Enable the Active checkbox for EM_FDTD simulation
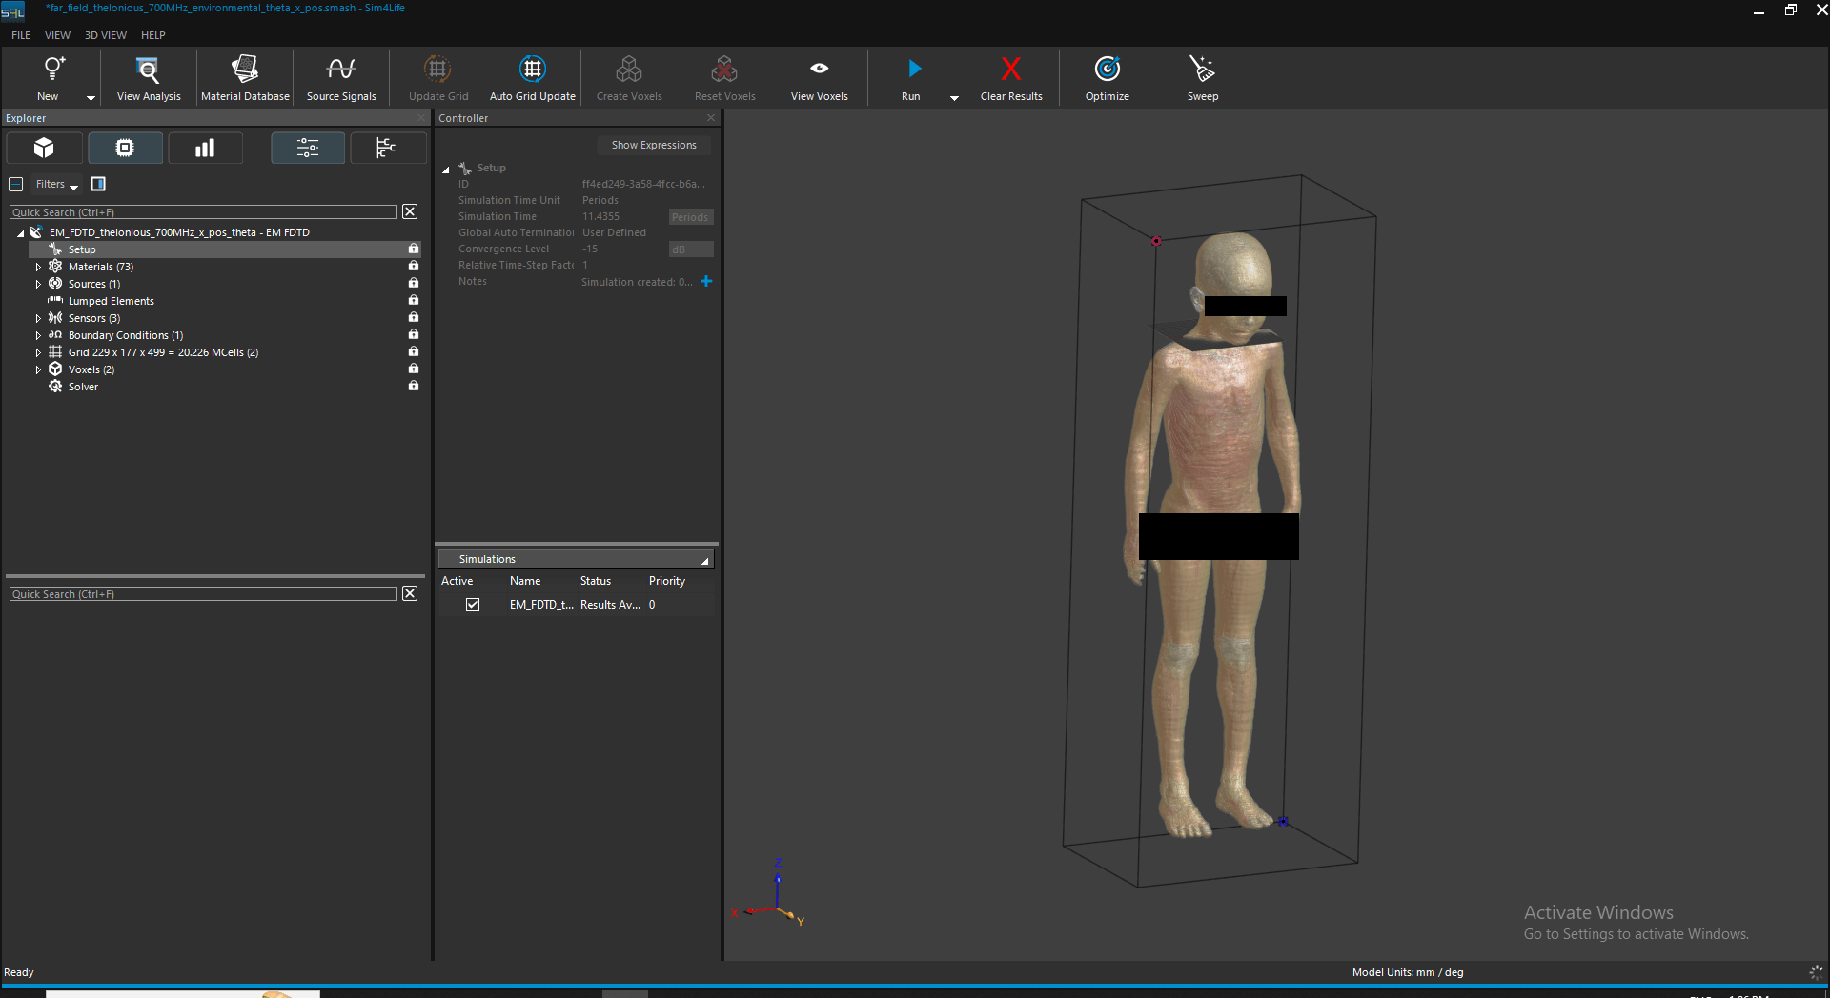1830x998 pixels. pyautogui.click(x=473, y=604)
